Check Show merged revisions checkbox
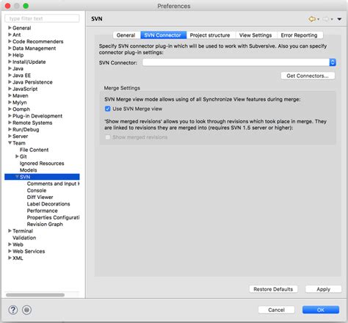Screen dimensions: 348x323 pos(108,137)
